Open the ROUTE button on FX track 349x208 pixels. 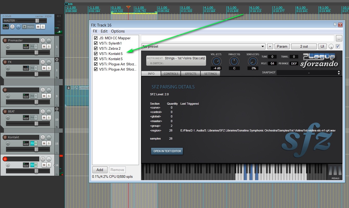click(x=26, y=68)
